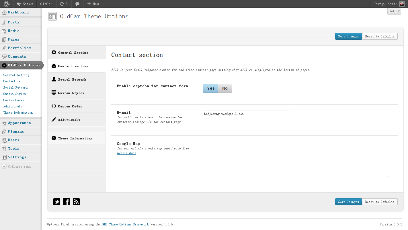Open Plugins in the sidebar menu
The height and width of the screenshot is (230, 408).
(x=16, y=131)
